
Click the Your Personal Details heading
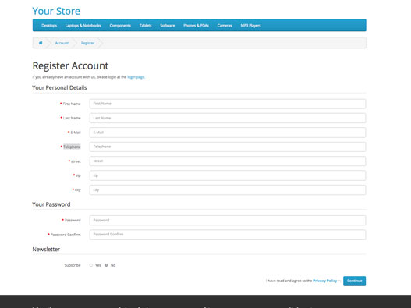pos(59,87)
